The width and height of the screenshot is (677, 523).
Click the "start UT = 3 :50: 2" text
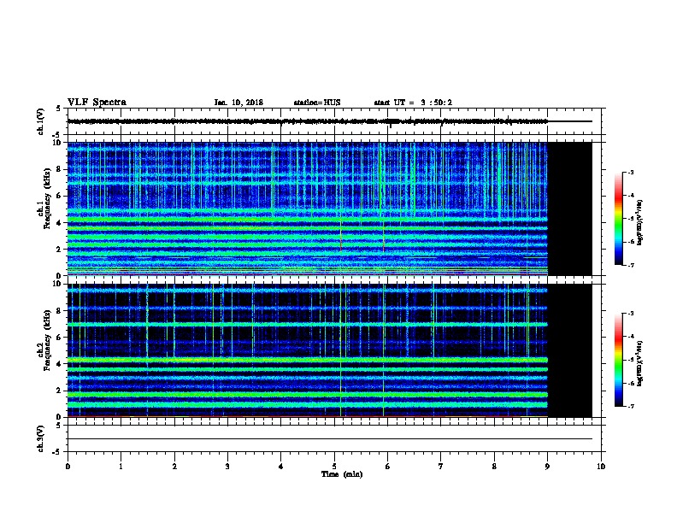(x=413, y=103)
